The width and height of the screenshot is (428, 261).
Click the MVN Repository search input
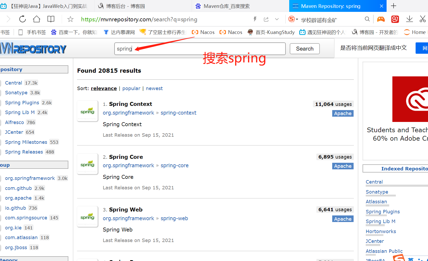(x=200, y=49)
